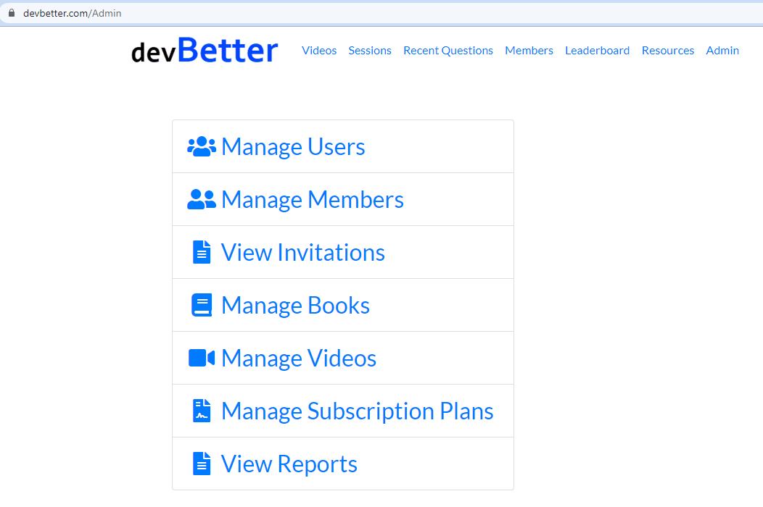The image size is (763, 507).
Task: Select the chart-file icon next to Manage Subscription Plans
Action: (201, 410)
